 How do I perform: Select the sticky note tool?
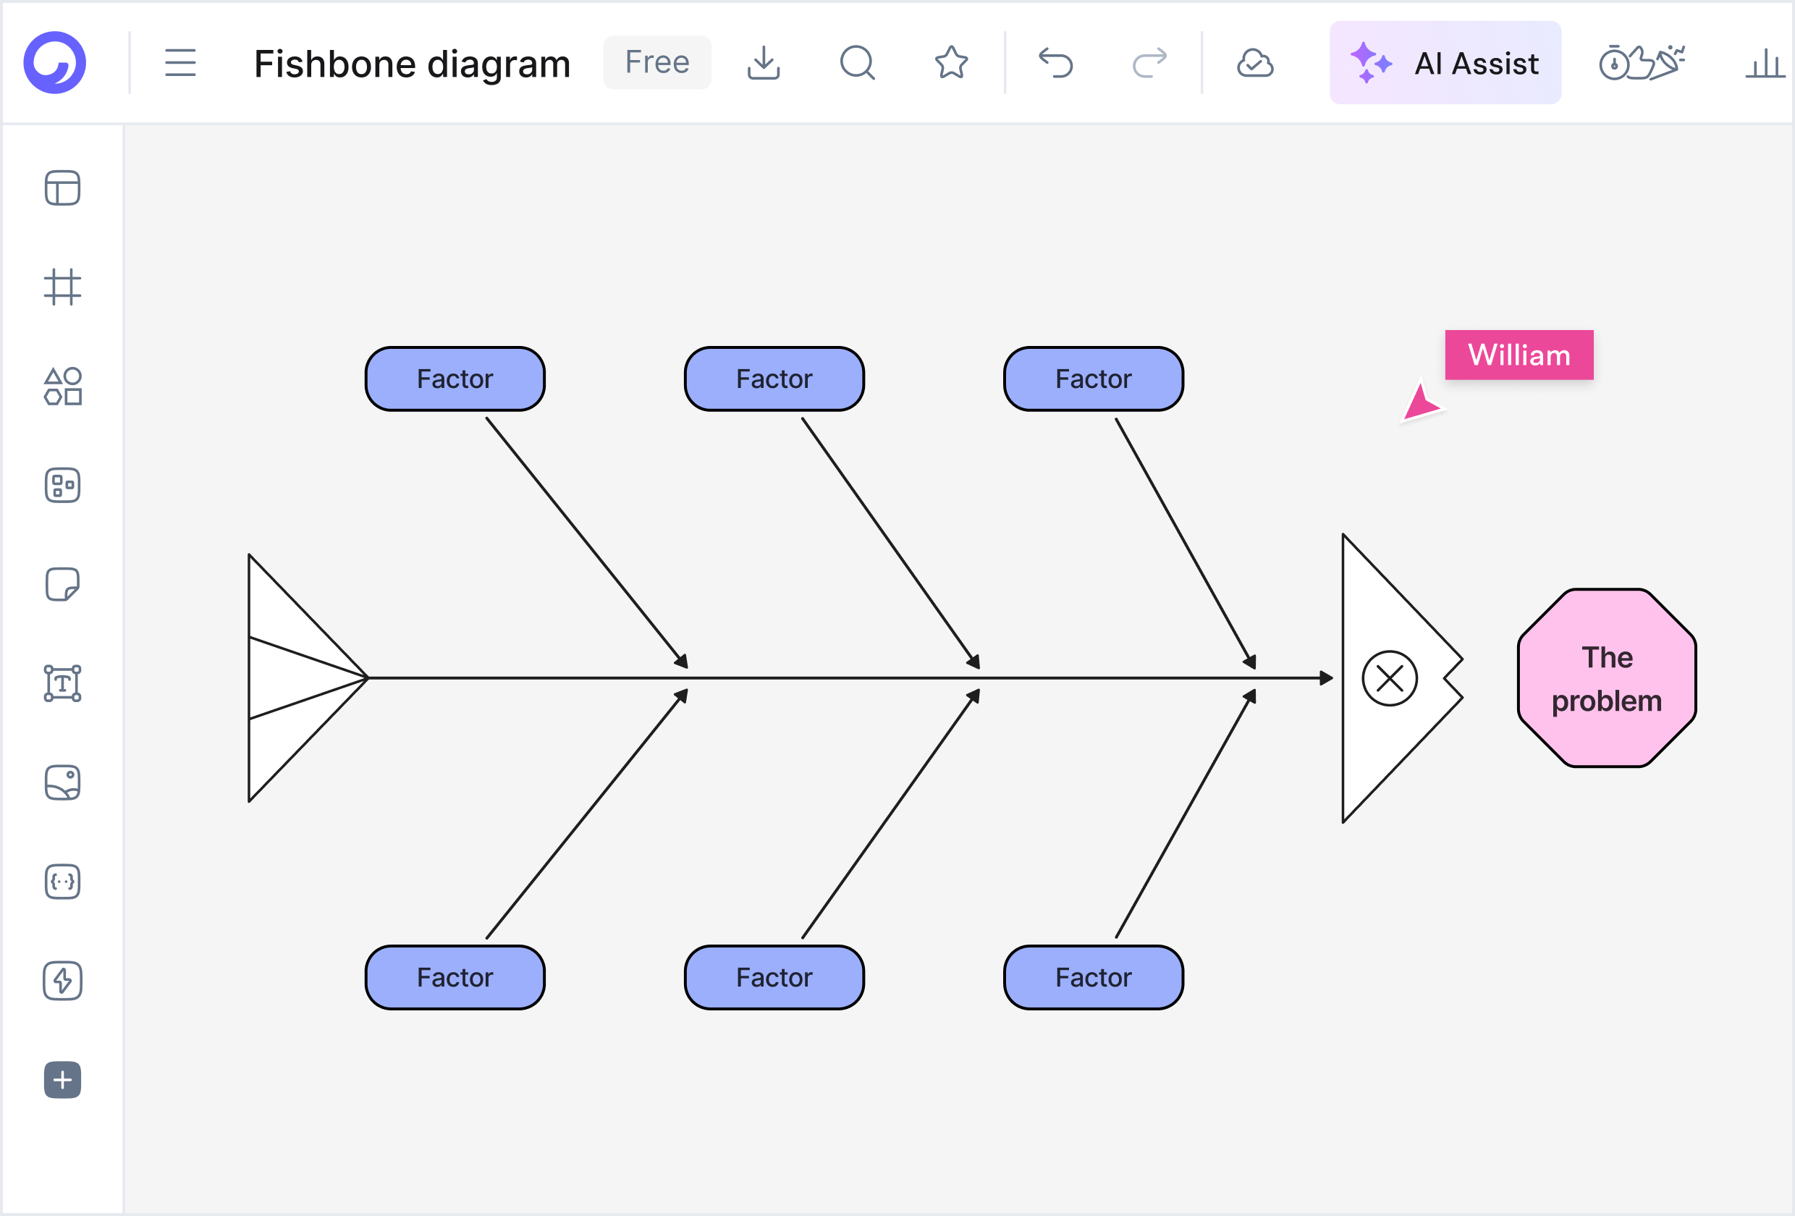[x=62, y=584]
